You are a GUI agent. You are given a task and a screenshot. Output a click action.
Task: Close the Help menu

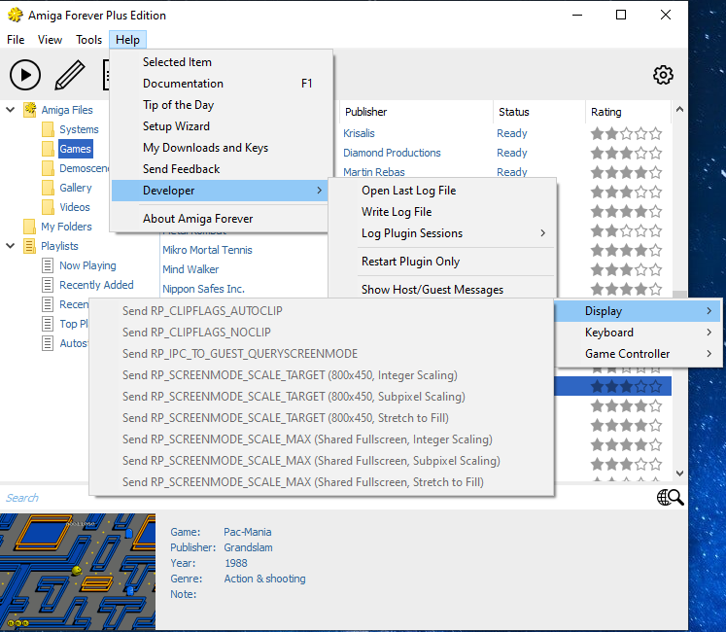pyautogui.click(x=127, y=40)
